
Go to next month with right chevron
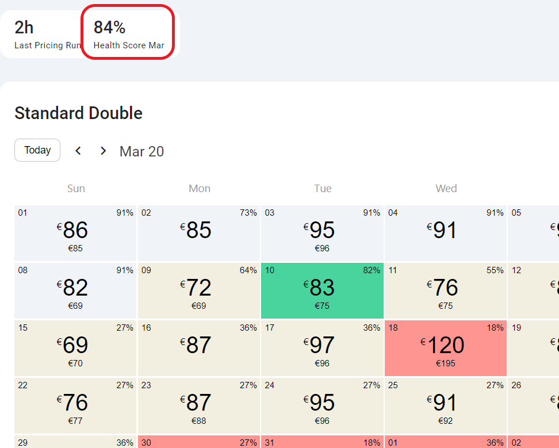click(104, 151)
